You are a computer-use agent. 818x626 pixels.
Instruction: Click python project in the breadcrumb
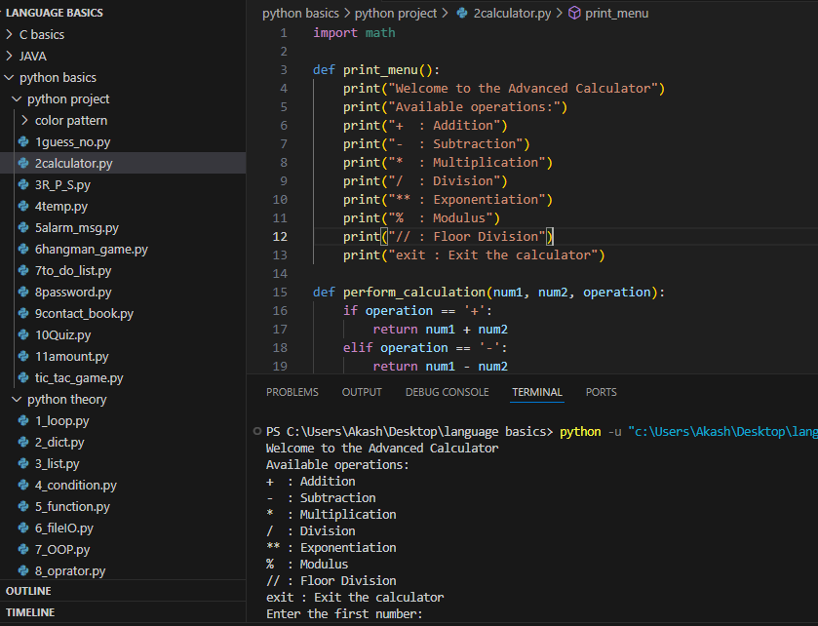(x=397, y=14)
